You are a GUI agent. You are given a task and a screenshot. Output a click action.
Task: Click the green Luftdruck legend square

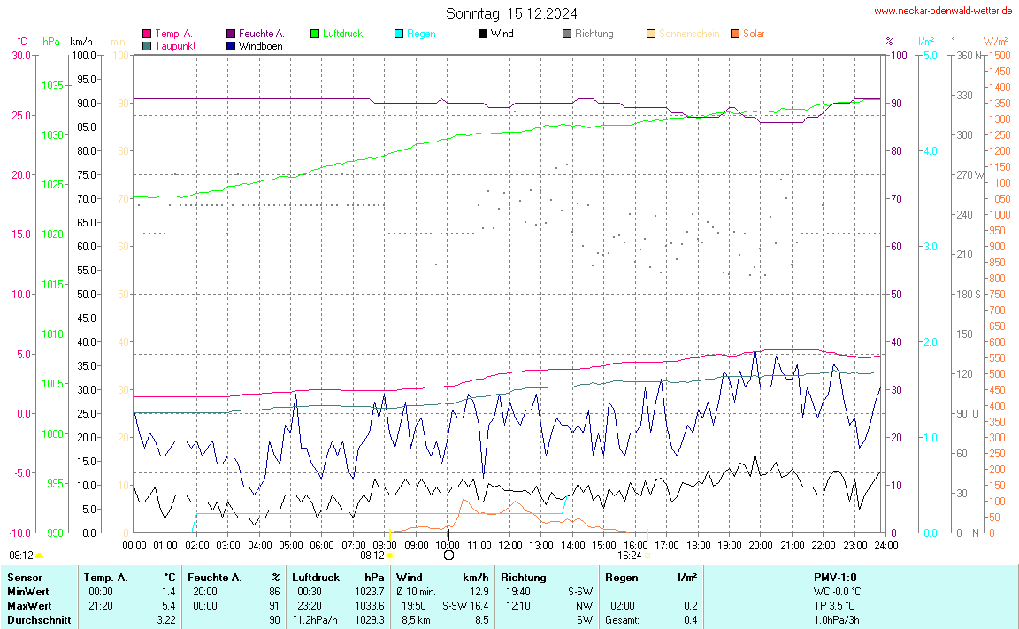[315, 34]
